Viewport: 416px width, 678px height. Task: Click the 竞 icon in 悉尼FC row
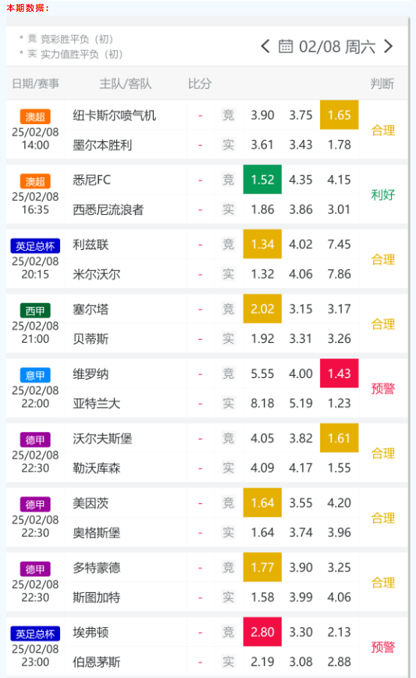click(x=228, y=180)
